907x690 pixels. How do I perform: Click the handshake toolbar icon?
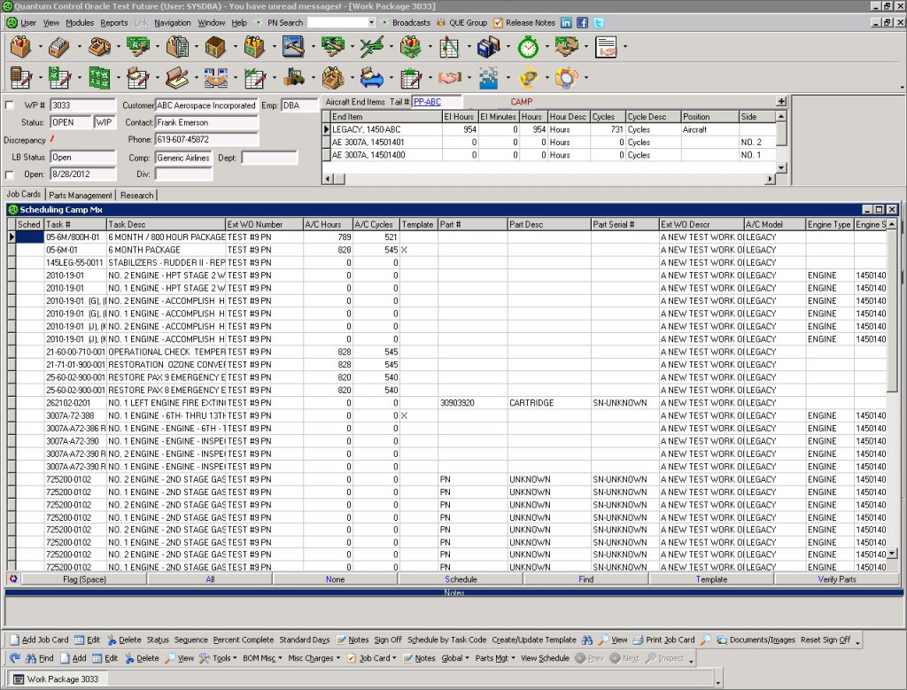(x=450, y=78)
